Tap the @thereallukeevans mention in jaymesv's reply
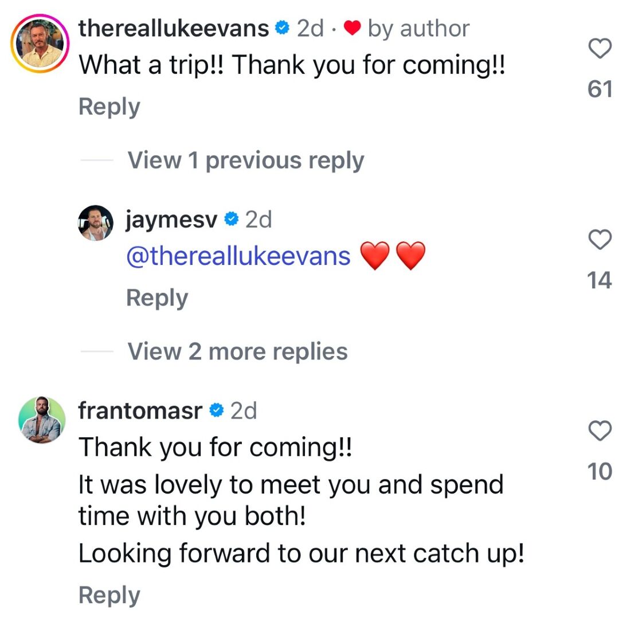This screenshot has width=642, height=630. [x=238, y=256]
